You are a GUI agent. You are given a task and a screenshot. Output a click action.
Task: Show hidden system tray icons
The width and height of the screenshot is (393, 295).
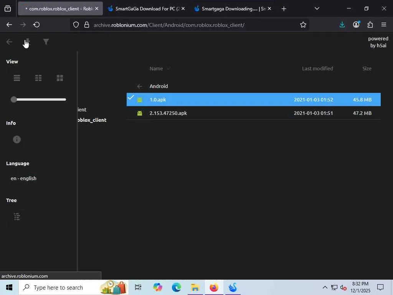tap(325, 287)
